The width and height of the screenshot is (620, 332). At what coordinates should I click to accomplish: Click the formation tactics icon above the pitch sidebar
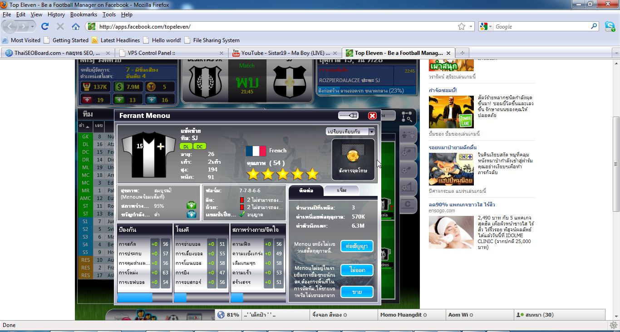pos(407,117)
